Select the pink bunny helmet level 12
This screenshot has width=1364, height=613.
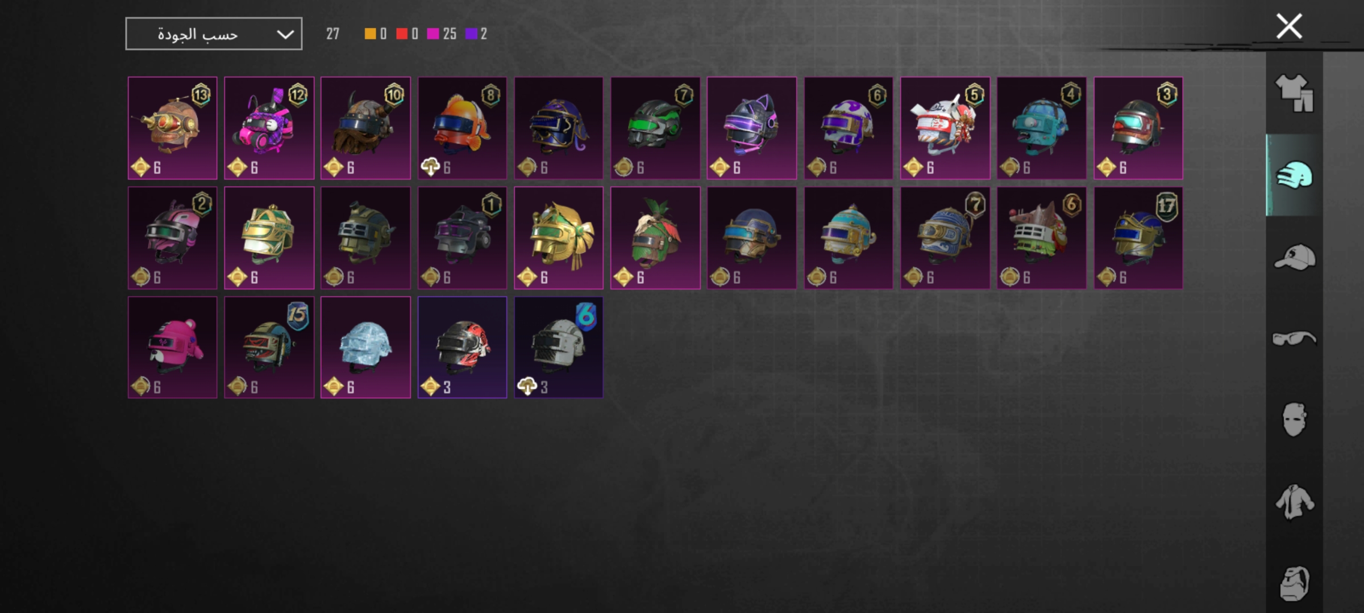(269, 128)
